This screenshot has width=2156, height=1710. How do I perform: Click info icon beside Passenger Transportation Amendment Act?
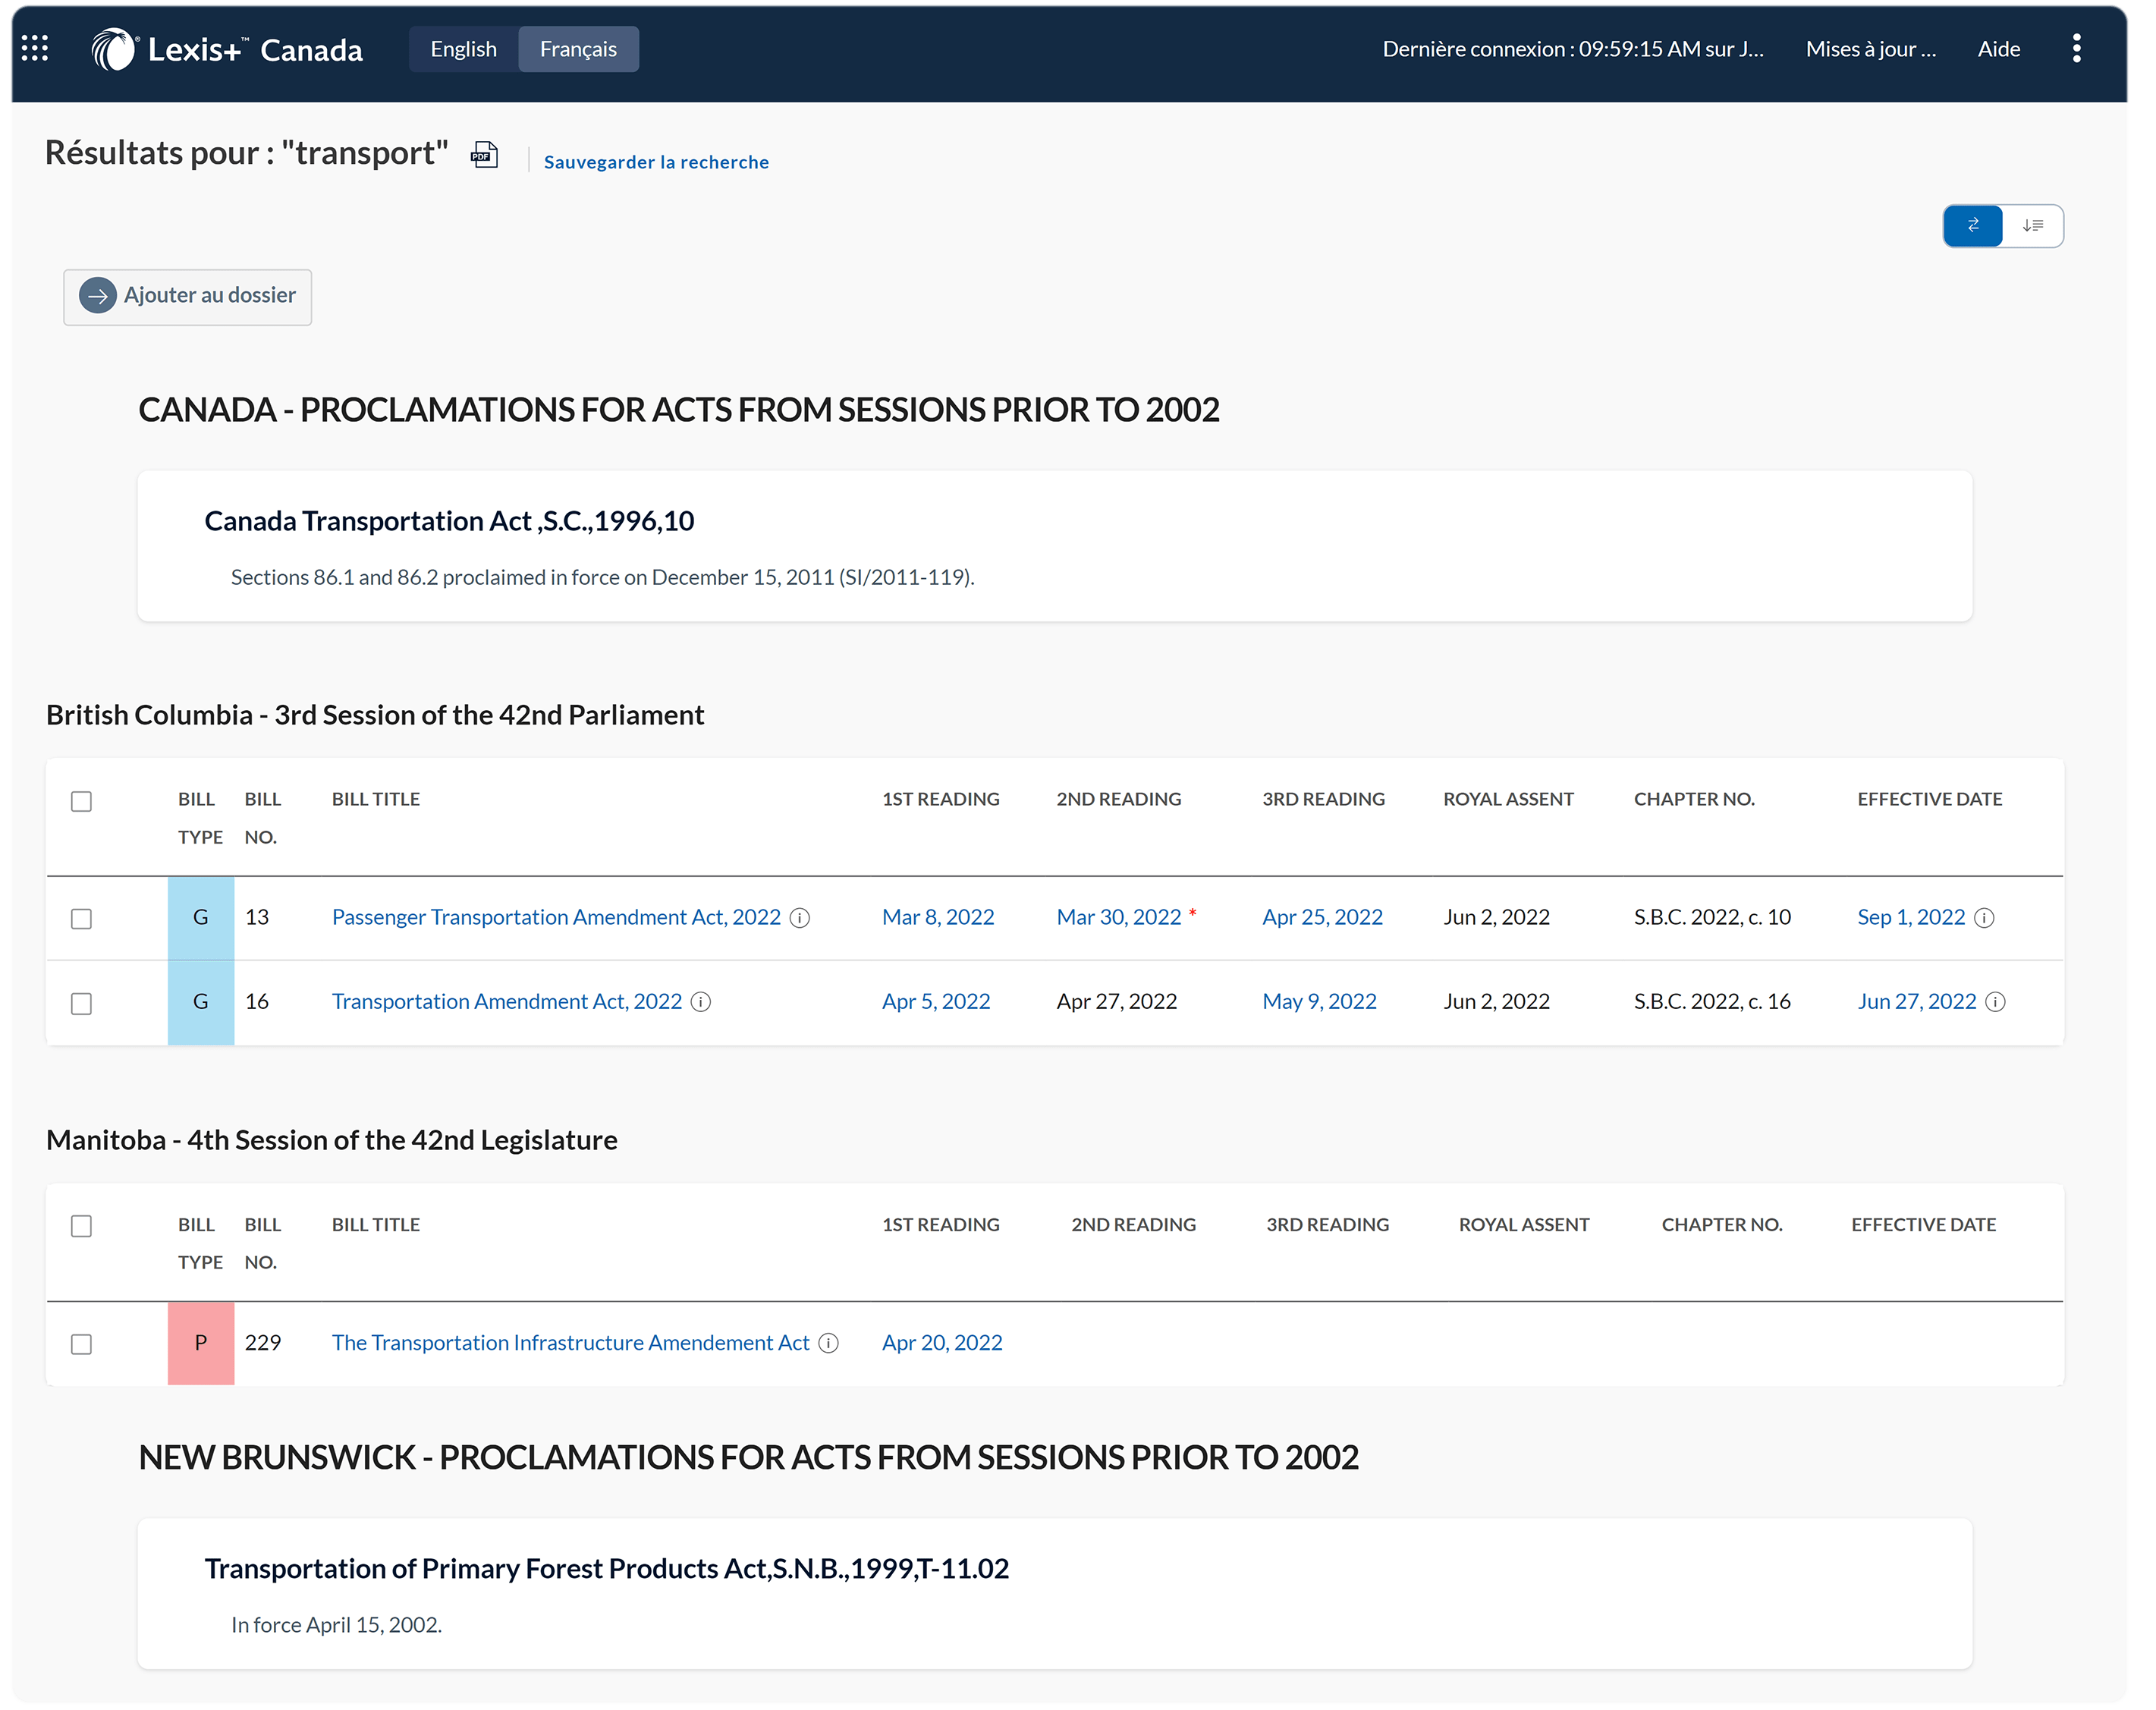coord(800,918)
